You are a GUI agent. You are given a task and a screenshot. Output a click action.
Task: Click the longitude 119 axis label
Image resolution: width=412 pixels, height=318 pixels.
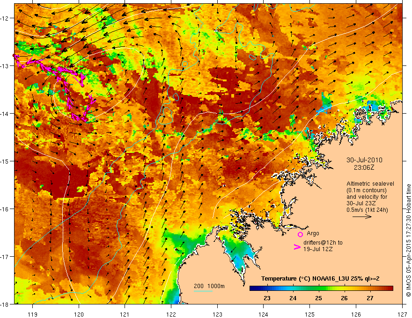click(x=33, y=314)
